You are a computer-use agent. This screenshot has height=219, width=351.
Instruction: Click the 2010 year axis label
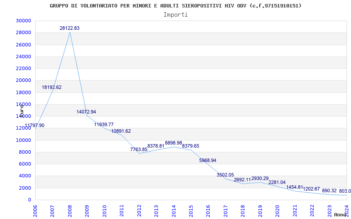point(104,211)
